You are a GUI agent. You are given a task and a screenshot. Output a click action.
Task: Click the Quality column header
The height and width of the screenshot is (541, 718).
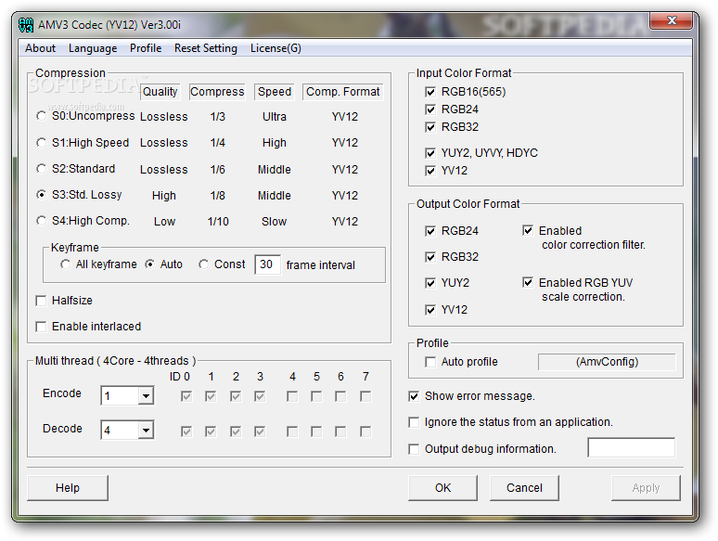click(x=160, y=92)
